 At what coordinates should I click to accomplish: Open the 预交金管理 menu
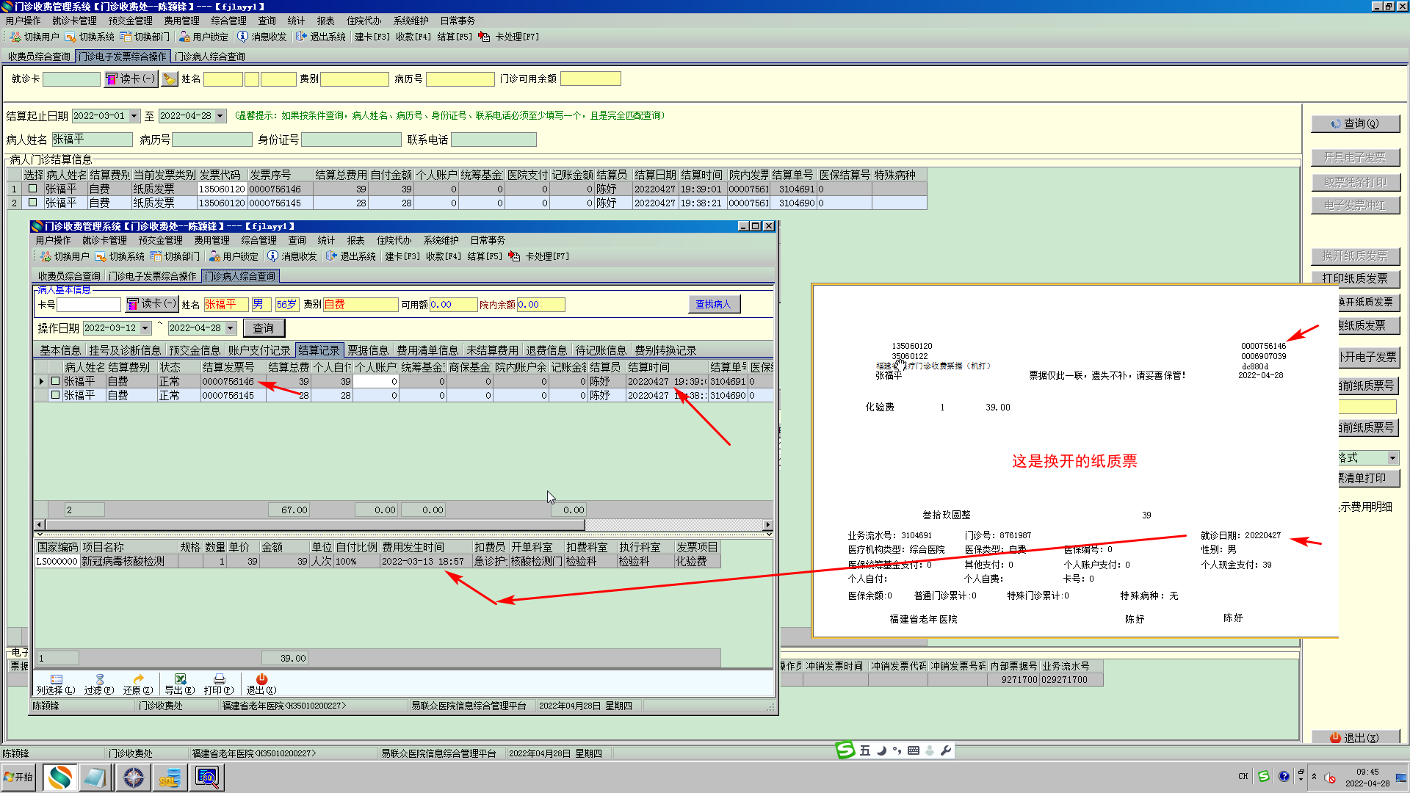coord(130,21)
